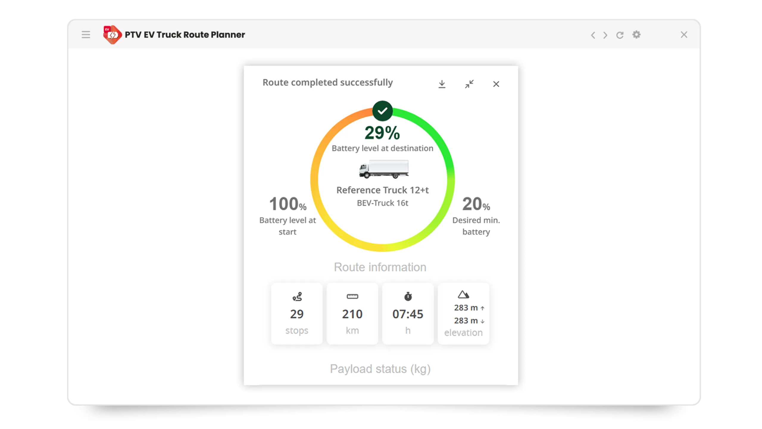Screen dimensions: 762x429
Task: Click the truck image thumbnail
Action: coord(384,169)
